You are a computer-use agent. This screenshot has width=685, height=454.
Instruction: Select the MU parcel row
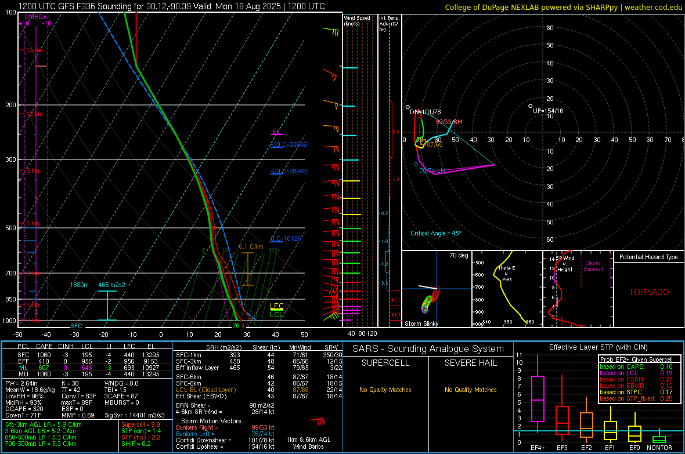(x=88, y=374)
